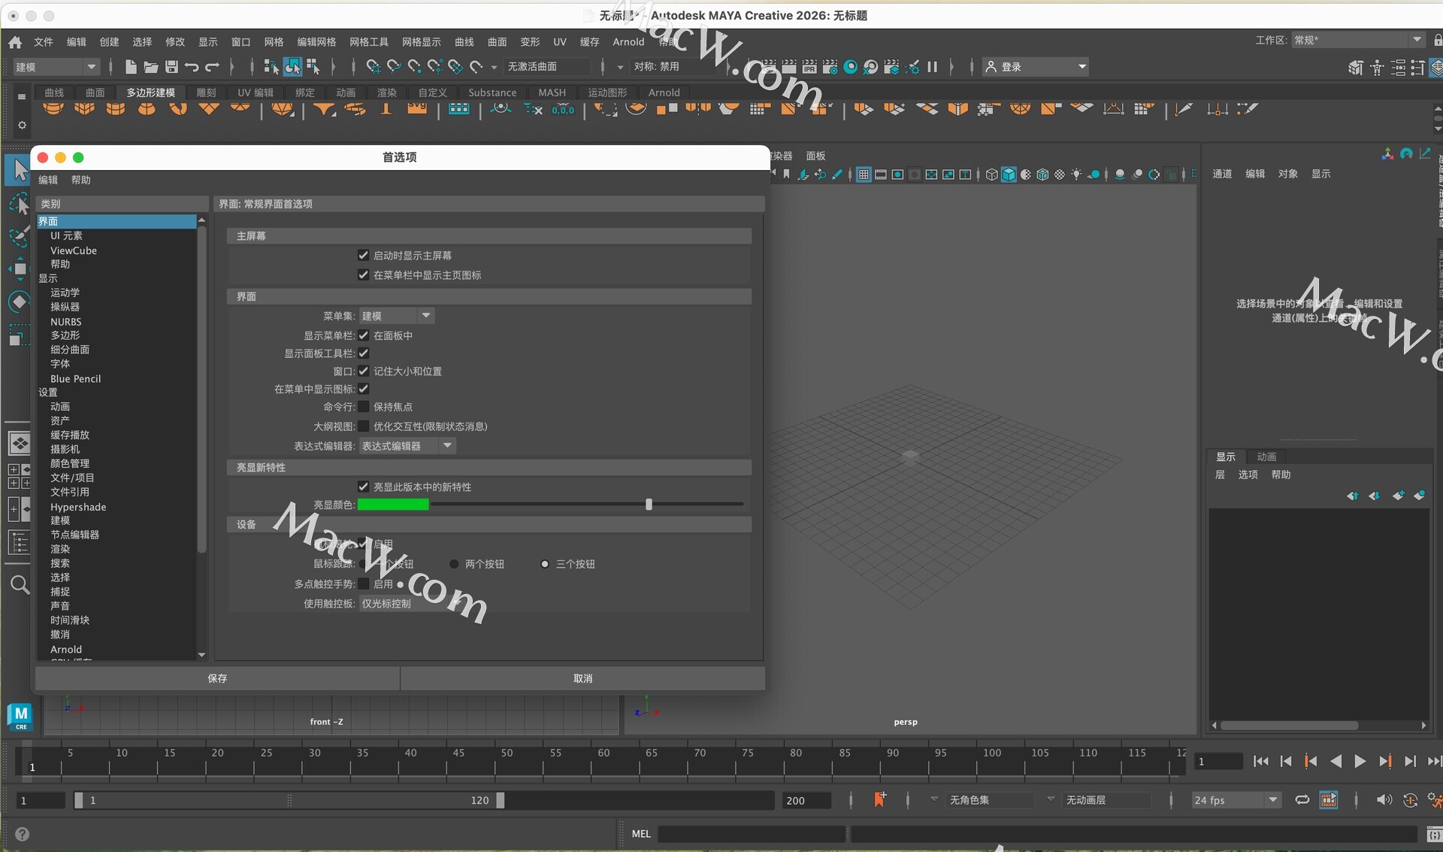Open the Arnold menu in main menu bar
Screen dimensions: 1443x852
628,42
